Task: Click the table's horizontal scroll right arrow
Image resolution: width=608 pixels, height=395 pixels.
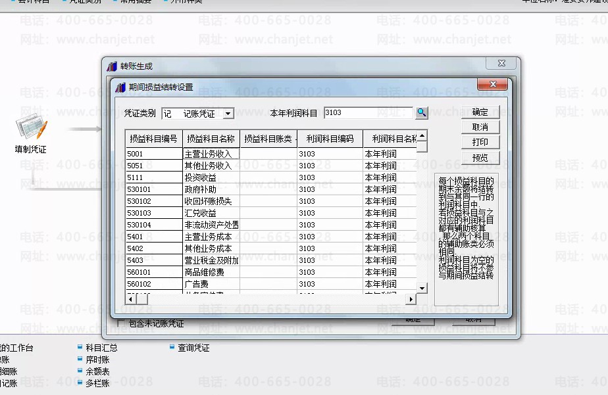Action: (x=411, y=299)
